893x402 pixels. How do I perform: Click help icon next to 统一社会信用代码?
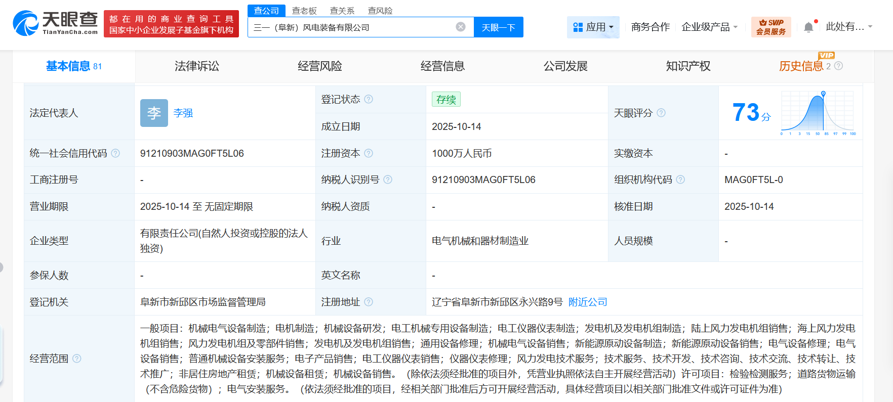115,153
